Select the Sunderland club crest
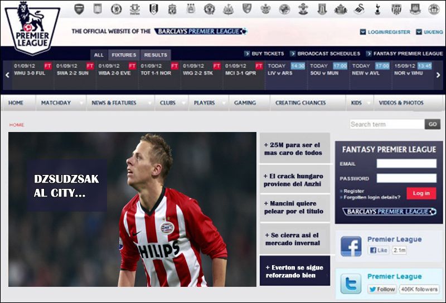The height and width of the screenshot is (303, 446). (x=341, y=9)
